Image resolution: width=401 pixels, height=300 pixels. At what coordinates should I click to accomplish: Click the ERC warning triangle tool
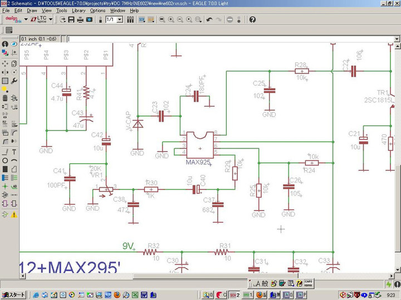pyautogui.click(x=13, y=214)
